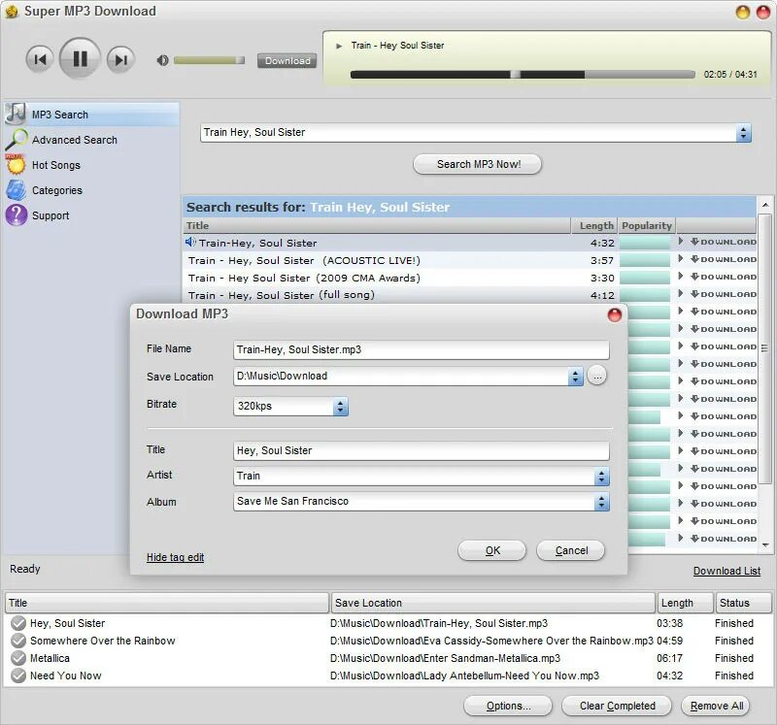The height and width of the screenshot is (725, 777).
Task: Click Clear Completed button
Action: point(617,706)
